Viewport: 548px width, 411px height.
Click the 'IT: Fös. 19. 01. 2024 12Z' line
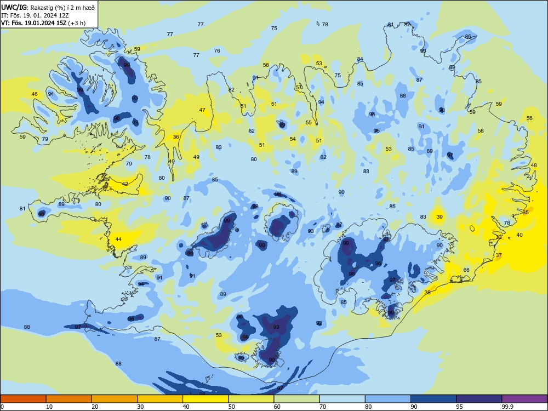point(35,15)
